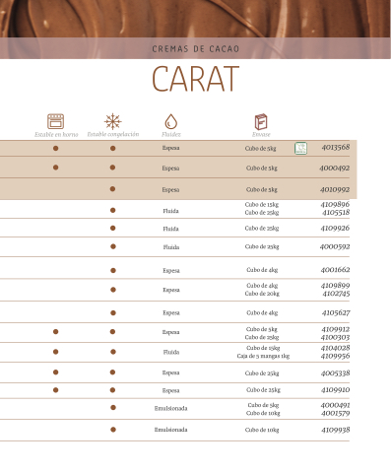391x473 pixels.
Task: Click Cubo de 10kg in the 4109938 row
Action: pos(262,430)
